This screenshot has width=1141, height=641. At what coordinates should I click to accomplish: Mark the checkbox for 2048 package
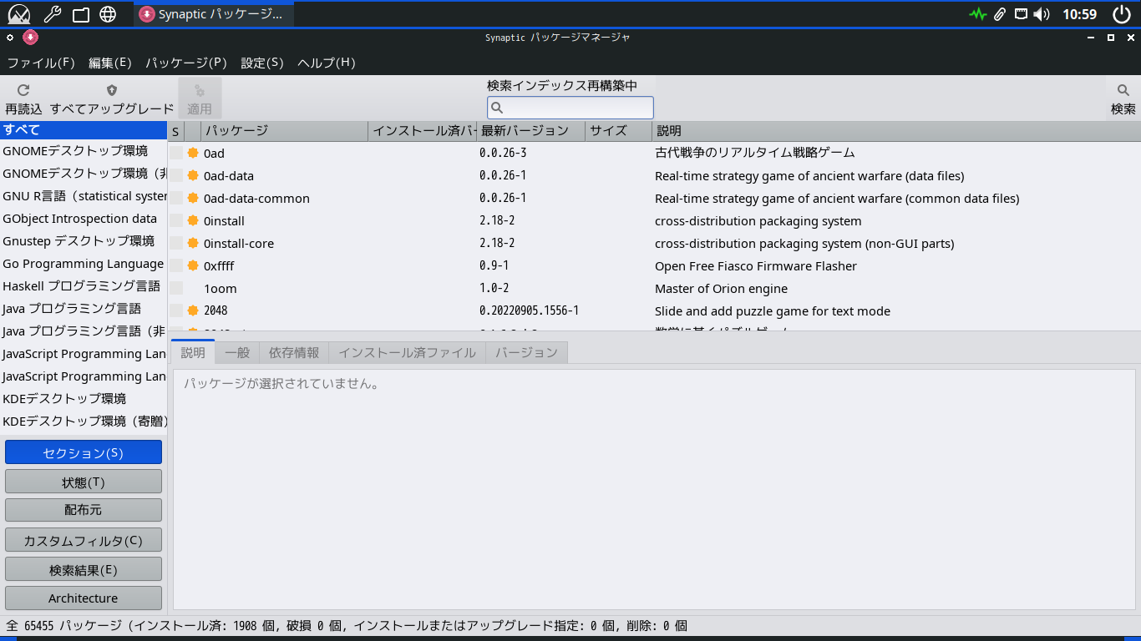pyautogui.click(x=176, y=310)
